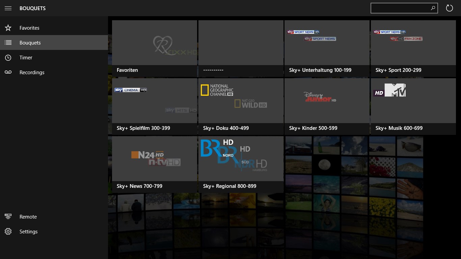Open the Remote label
Viewport: 461px width, 259px height.
[28, 217]
